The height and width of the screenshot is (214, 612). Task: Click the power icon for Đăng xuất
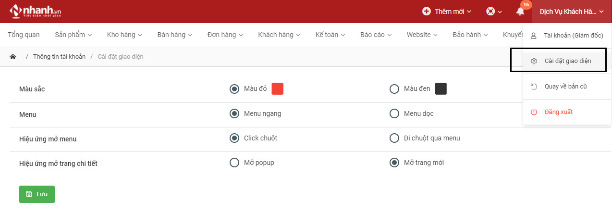[534, 112]
